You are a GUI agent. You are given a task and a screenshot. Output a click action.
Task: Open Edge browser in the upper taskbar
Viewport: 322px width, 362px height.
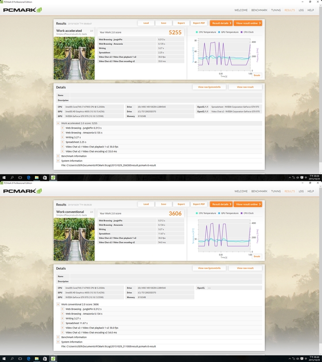[28, 177]
